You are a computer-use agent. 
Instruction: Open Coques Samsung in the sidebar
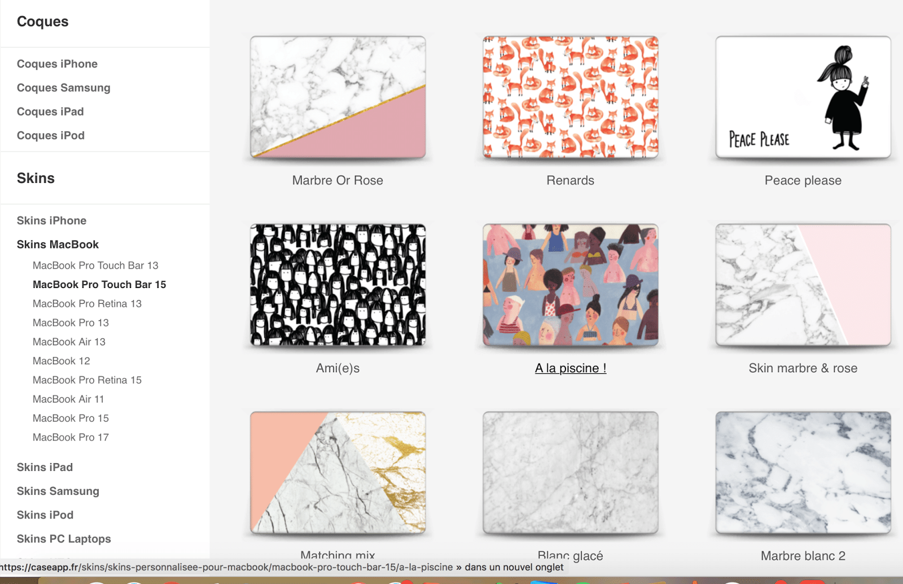click(63, 88)
